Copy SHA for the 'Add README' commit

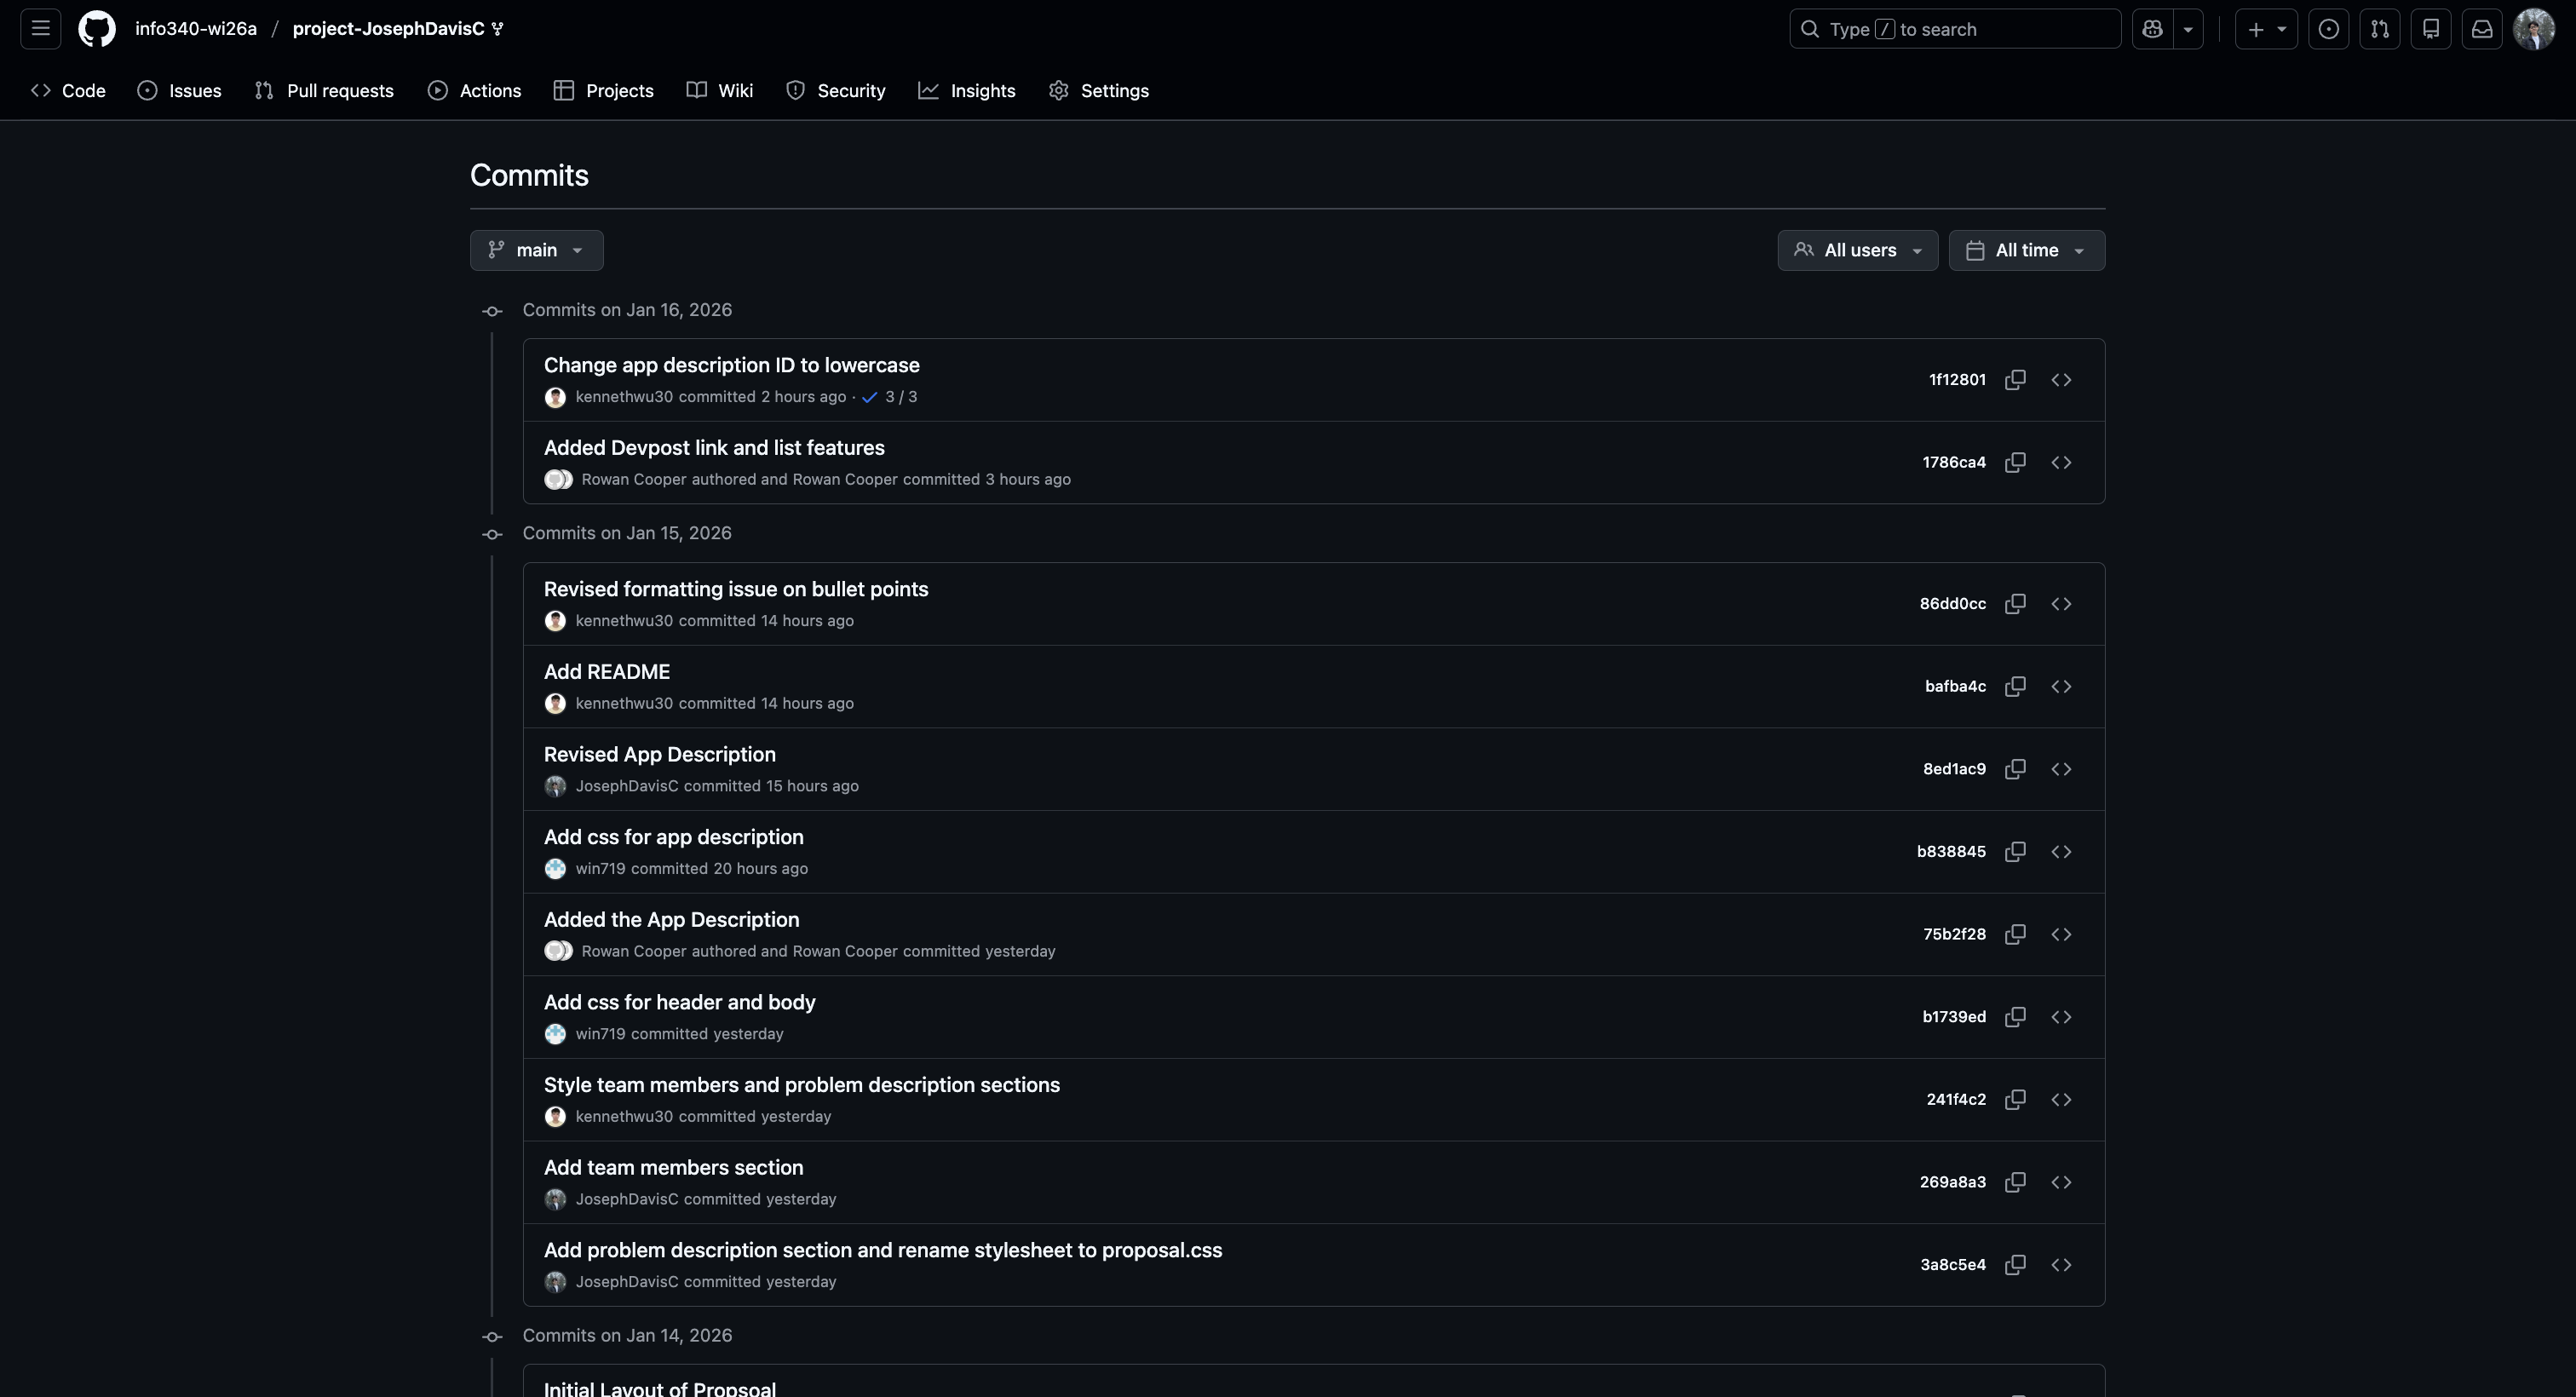[2015, 686]
